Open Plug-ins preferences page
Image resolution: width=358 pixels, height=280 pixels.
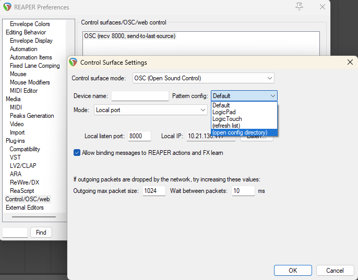(15, 141)
